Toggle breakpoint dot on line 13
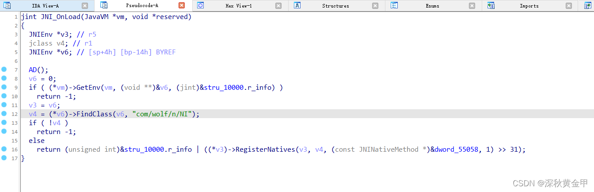 pos(4,123)
